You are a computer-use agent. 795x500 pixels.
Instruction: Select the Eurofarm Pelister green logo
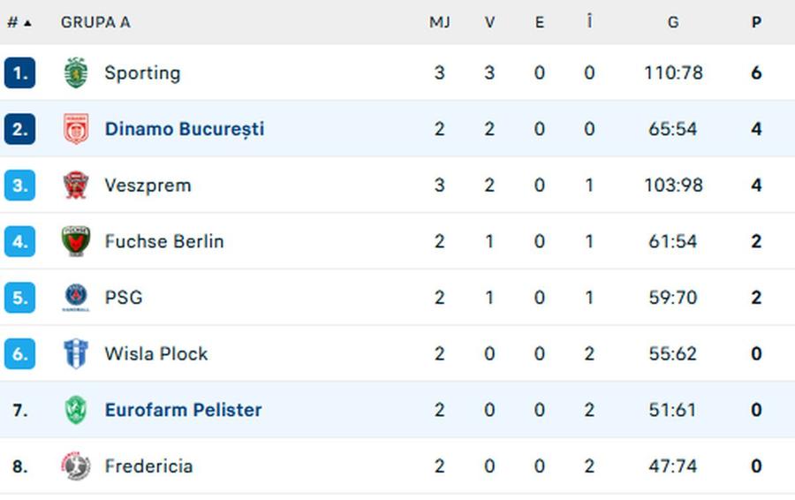pyautogui.click(x=76, y=410)
